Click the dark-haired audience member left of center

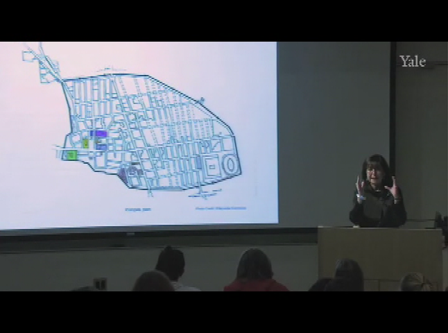pos(171,266)
